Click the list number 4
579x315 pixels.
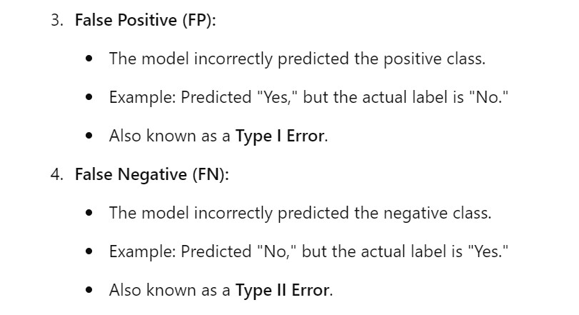tap(56, 174)
